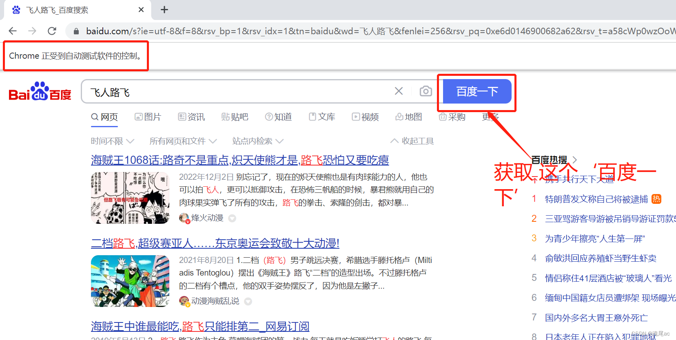676x340 pixels.
Task: Switch to the 图片 tab
Action: click(x=148, y=117)
